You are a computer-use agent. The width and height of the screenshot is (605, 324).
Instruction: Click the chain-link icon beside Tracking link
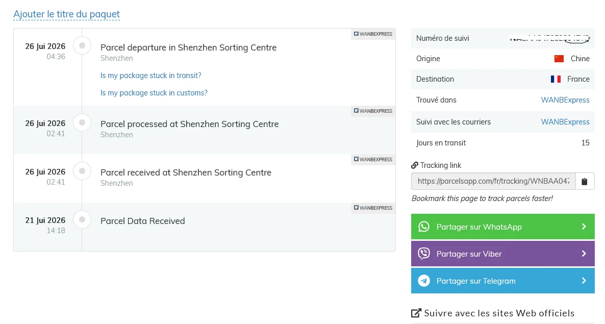415,165
